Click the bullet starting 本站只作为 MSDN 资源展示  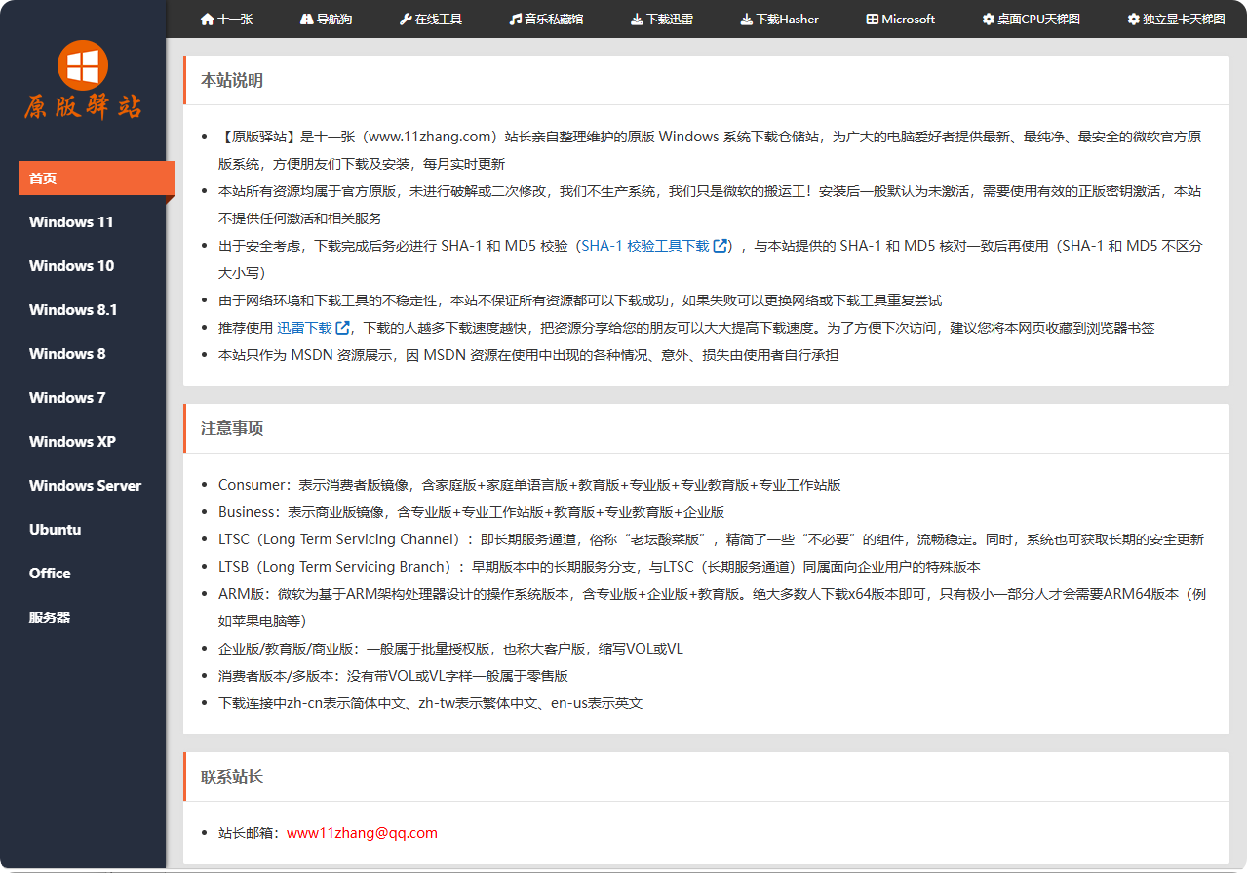tap(527, 355)
